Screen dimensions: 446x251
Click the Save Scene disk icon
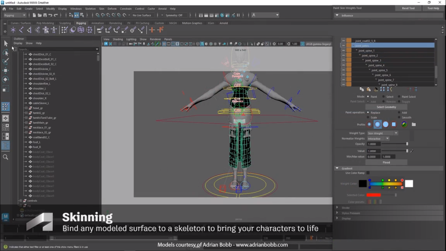click(x=45, y=15)
